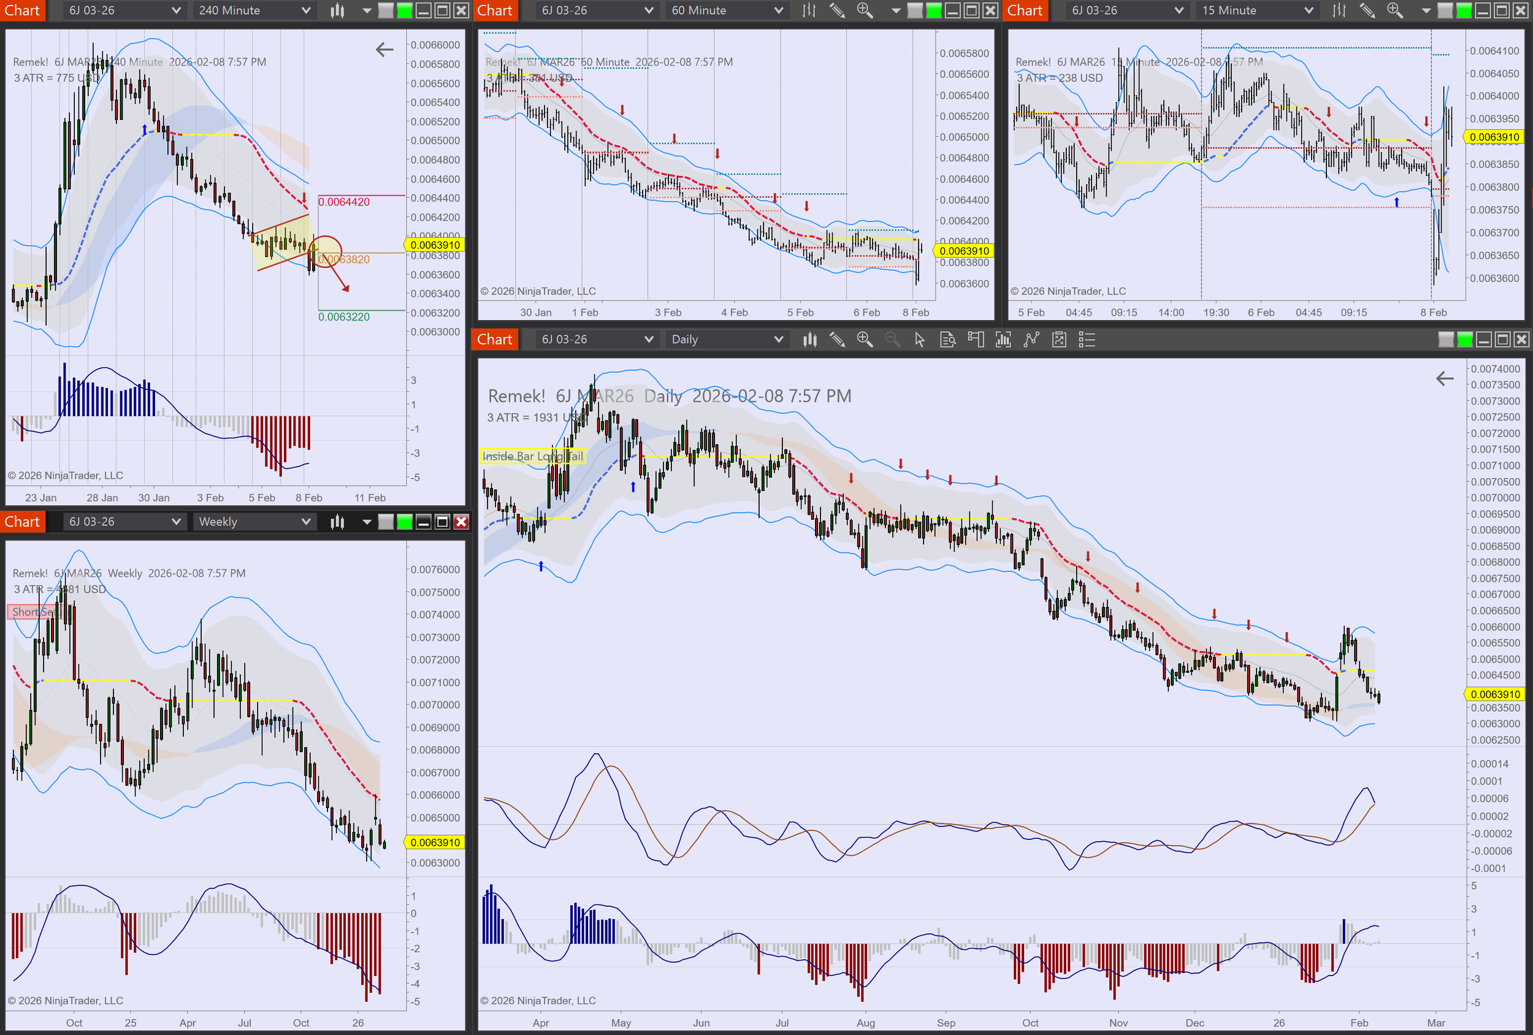The image size is (1533, 1035).
Task: Open the bar type icon on Daily chart
Action: point(809,340)
